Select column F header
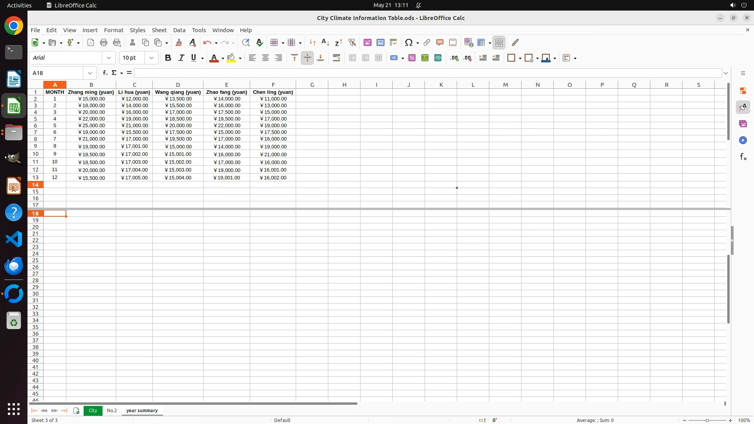754x424 pixels. pyautogui.click(x=273, y=85)
